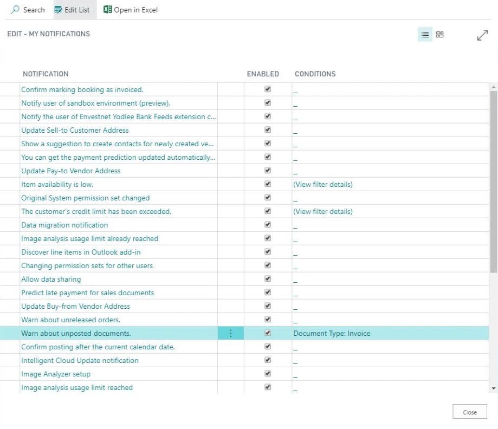Switch to list view layout icon

coord(425,35)
